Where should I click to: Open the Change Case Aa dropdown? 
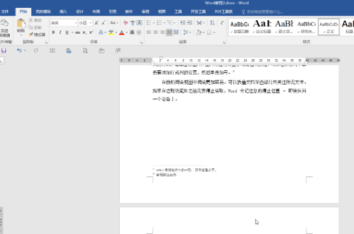114,23
